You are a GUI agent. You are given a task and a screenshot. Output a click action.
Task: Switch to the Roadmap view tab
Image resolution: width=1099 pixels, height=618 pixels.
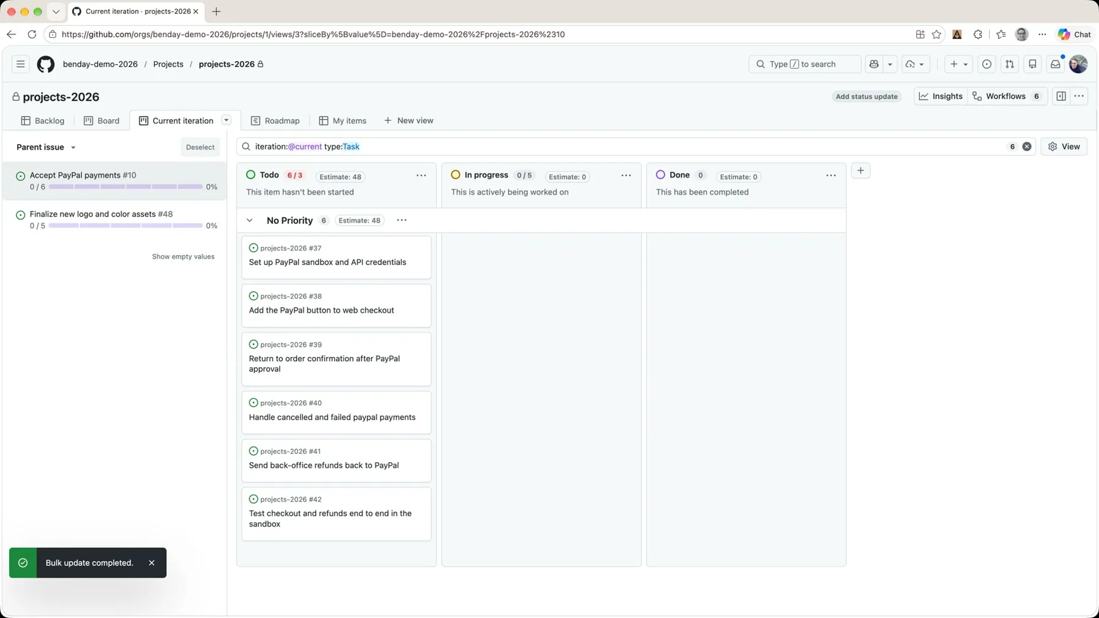[x=276, y=121]
